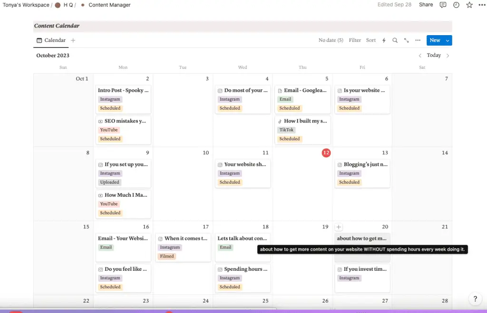Viewport: 487px width, 313px height.
Task: Open the 'If you set up you...' card
Action: coord(123,173)
